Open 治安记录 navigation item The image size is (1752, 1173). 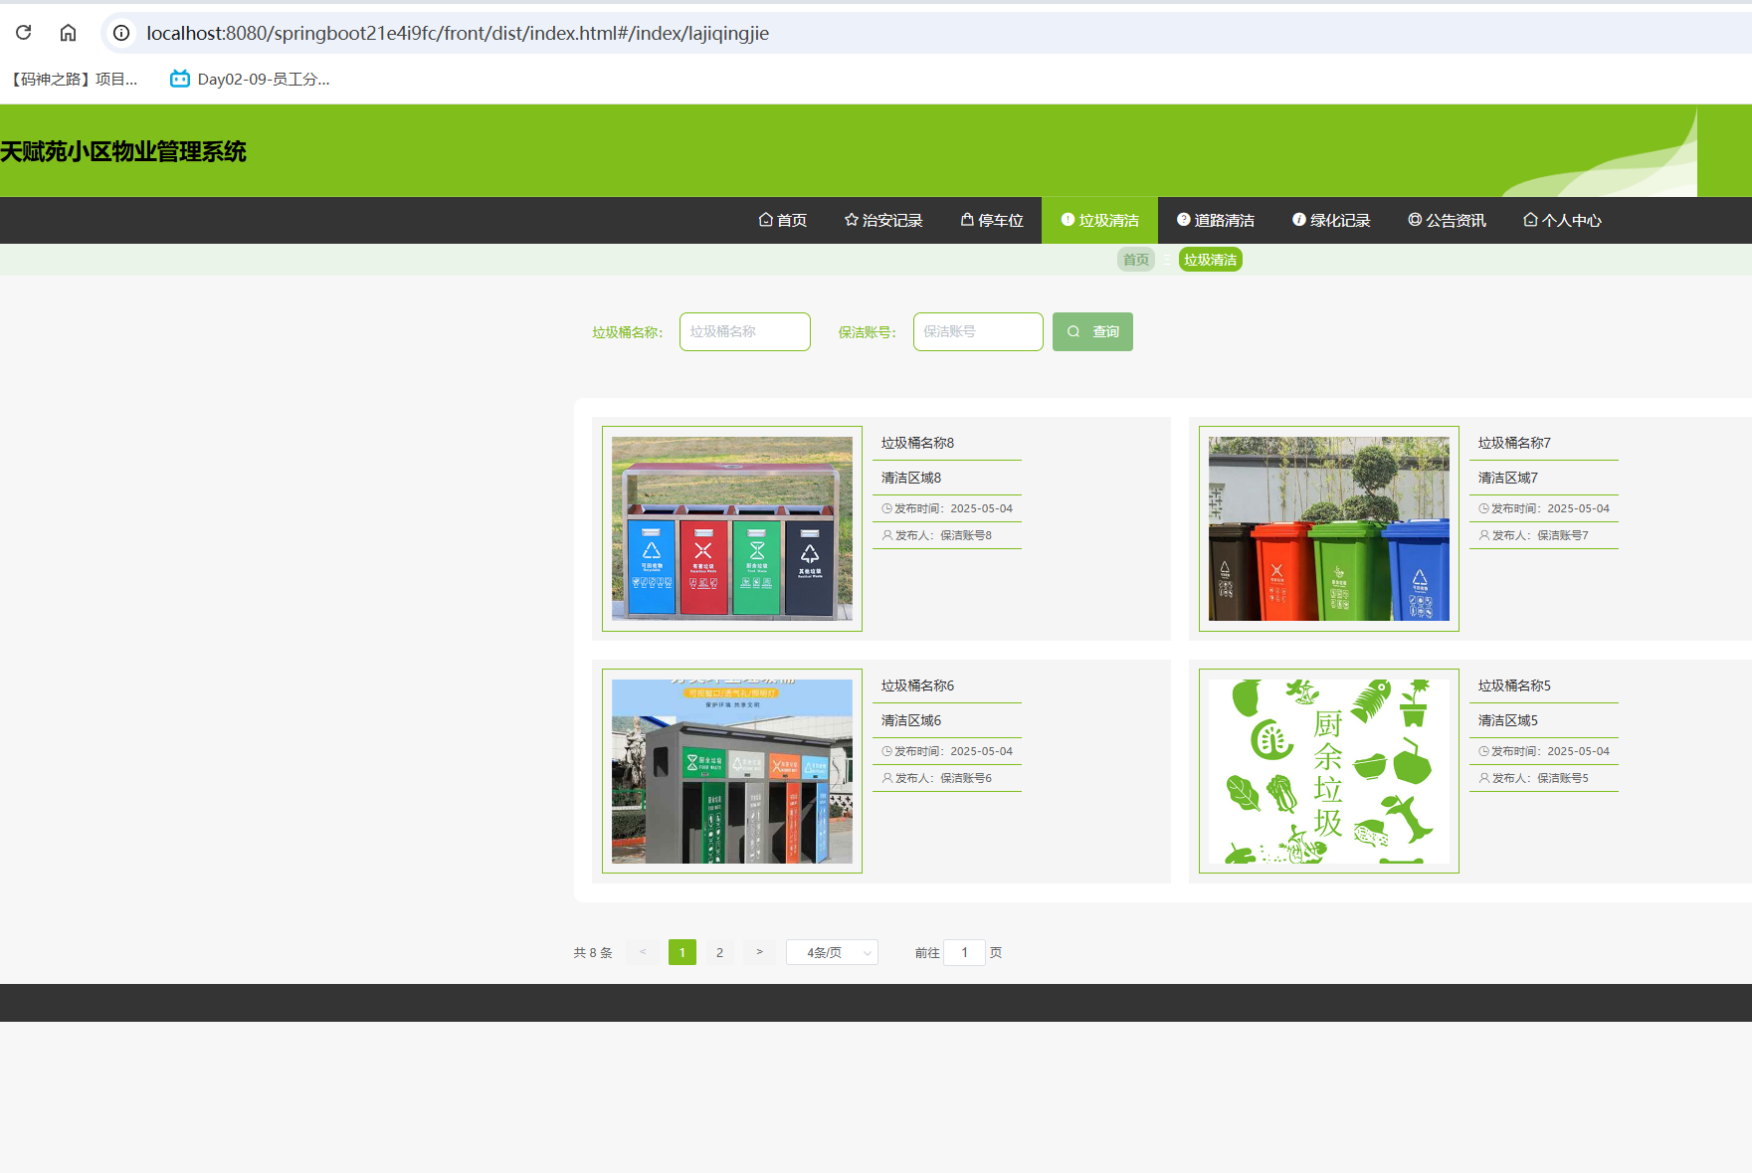pyautogui.click(x=883, y=220)
